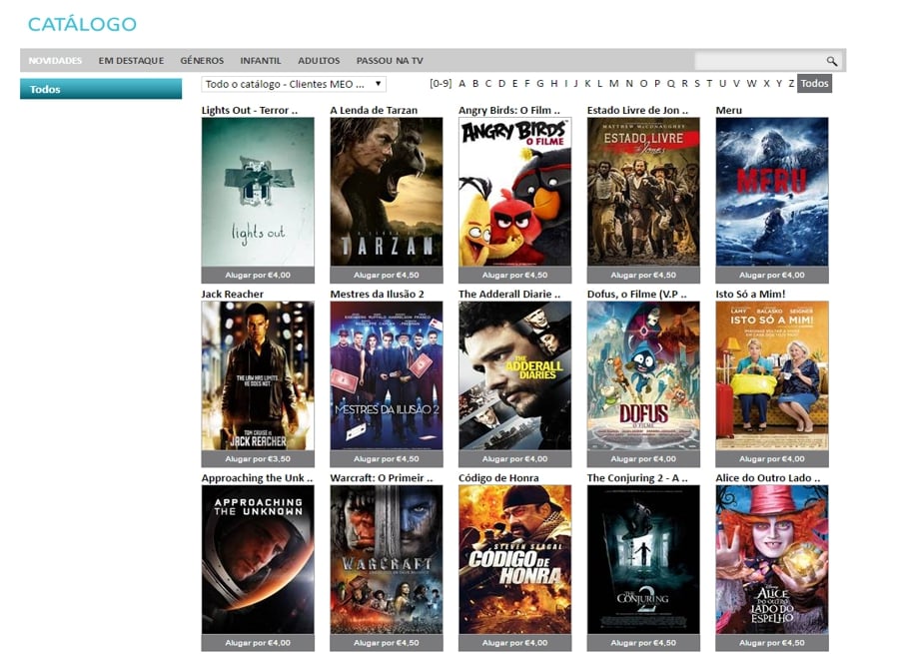Click the Código de Honra title link
The image size is (899, 654).
pos(498,478)
